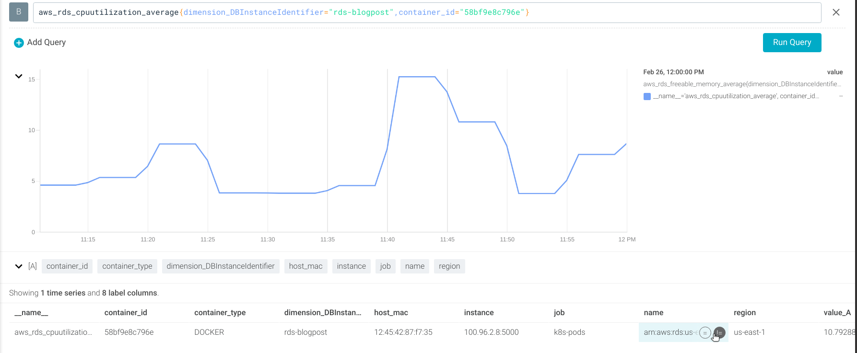Click the 100.96.2.8:5000 table cell

(491, 332)
